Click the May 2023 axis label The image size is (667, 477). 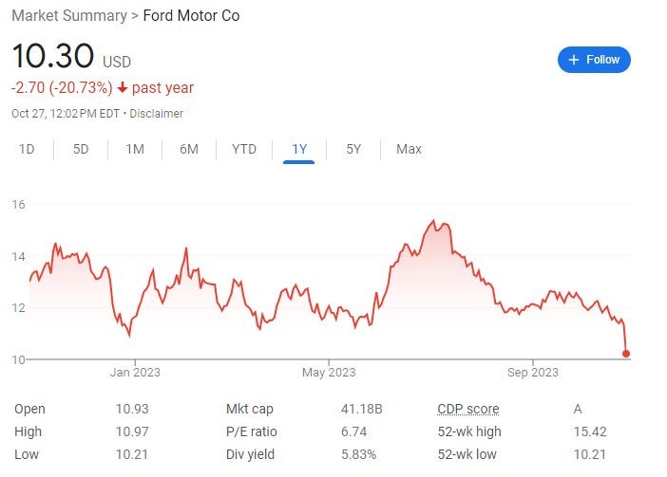point(328,372)
